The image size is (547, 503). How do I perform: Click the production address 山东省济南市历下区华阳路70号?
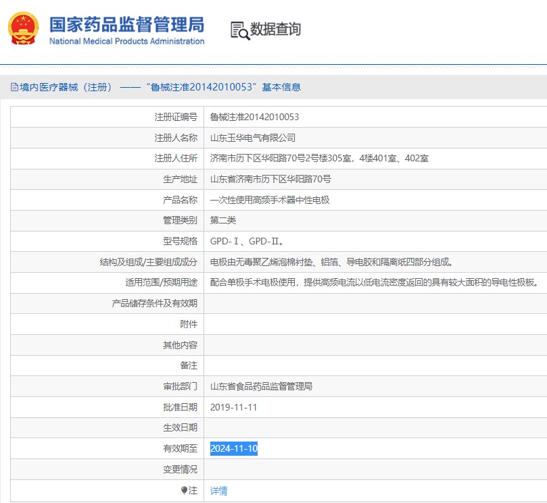(270, 179)
